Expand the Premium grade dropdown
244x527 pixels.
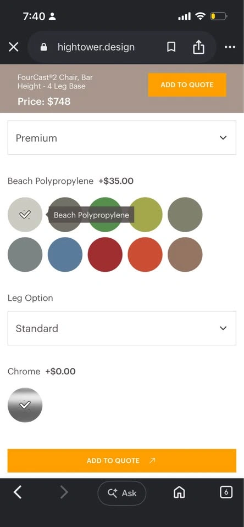(x=122, y=138)
